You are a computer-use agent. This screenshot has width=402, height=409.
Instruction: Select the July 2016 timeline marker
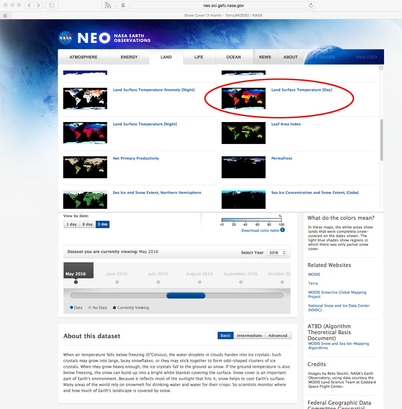click(158, 282)
